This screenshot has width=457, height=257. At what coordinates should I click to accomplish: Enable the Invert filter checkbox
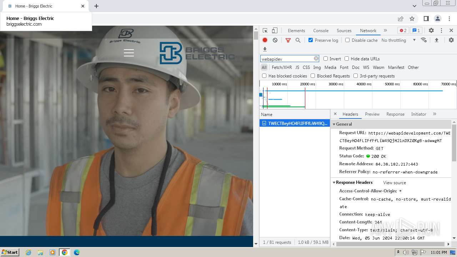pos(326,59)
